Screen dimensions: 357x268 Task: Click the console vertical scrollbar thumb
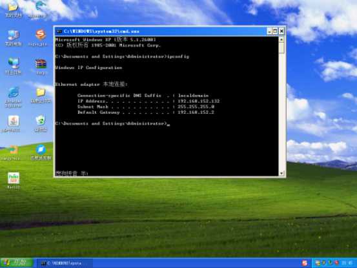click(281, 48)
